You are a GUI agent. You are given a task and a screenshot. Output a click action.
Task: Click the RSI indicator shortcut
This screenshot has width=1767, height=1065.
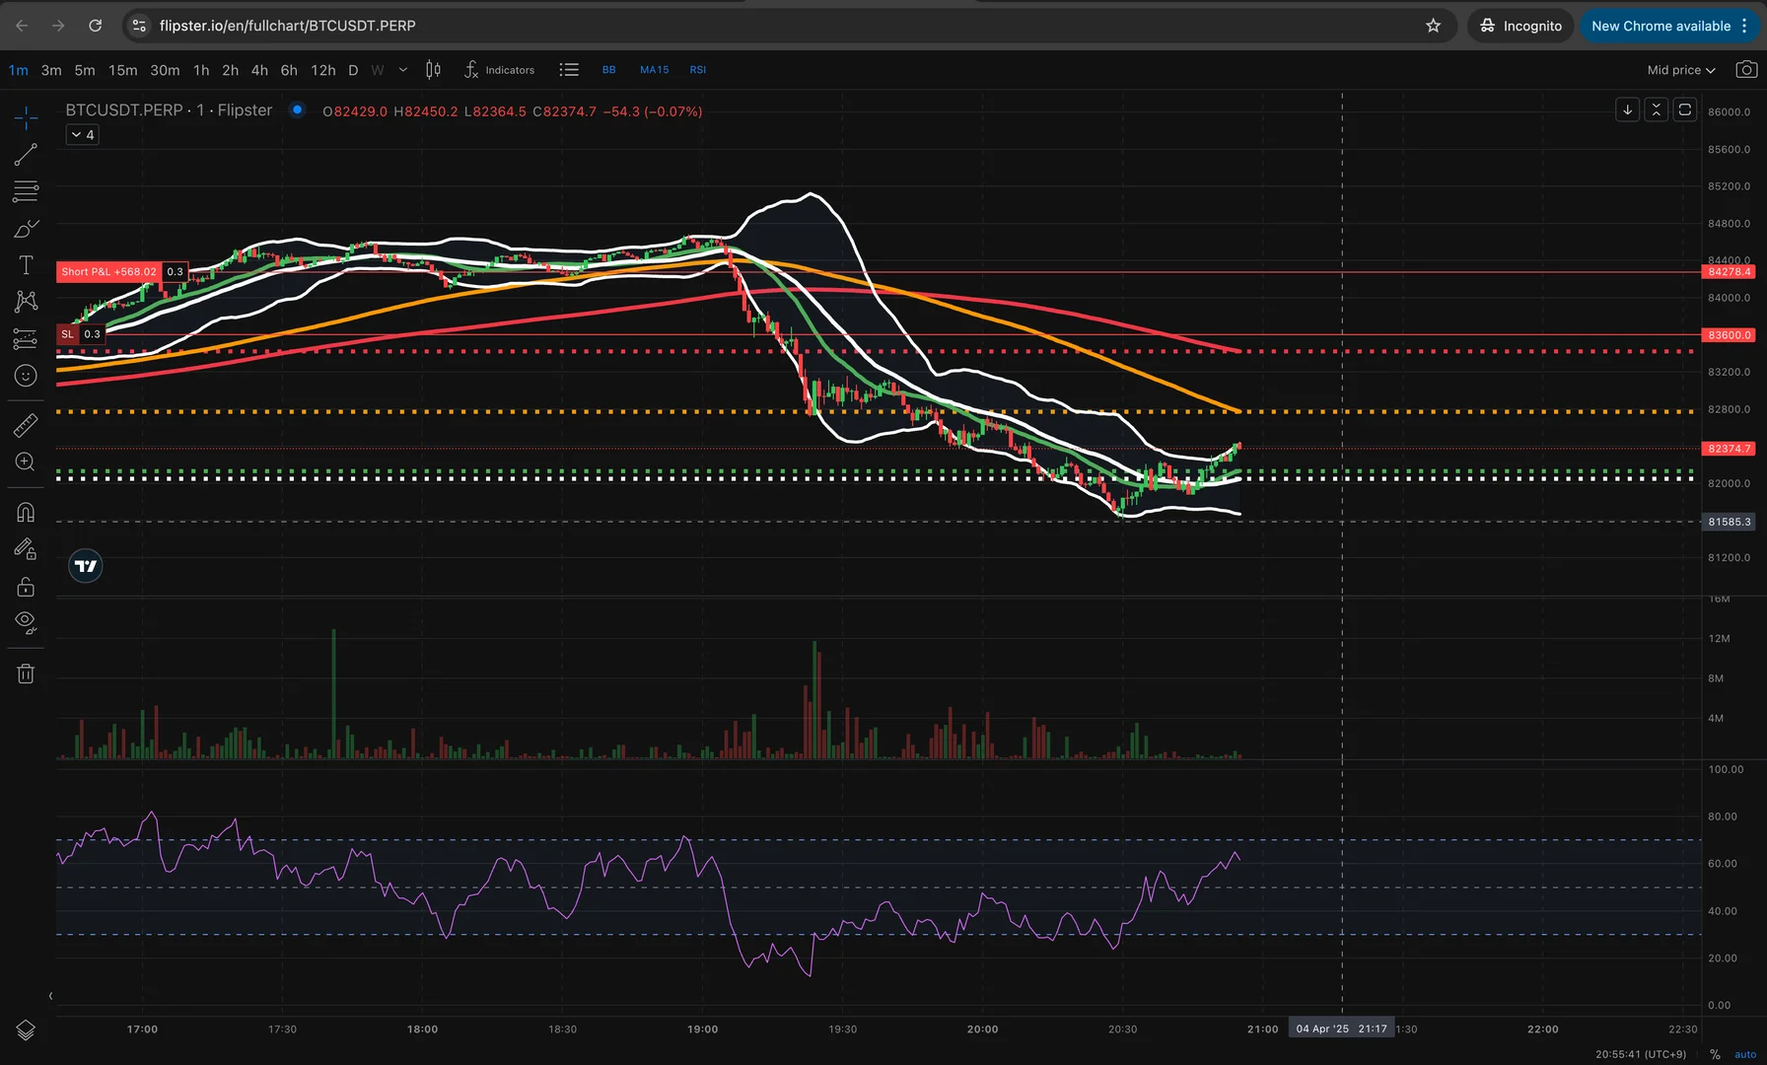tap(697, 70)
